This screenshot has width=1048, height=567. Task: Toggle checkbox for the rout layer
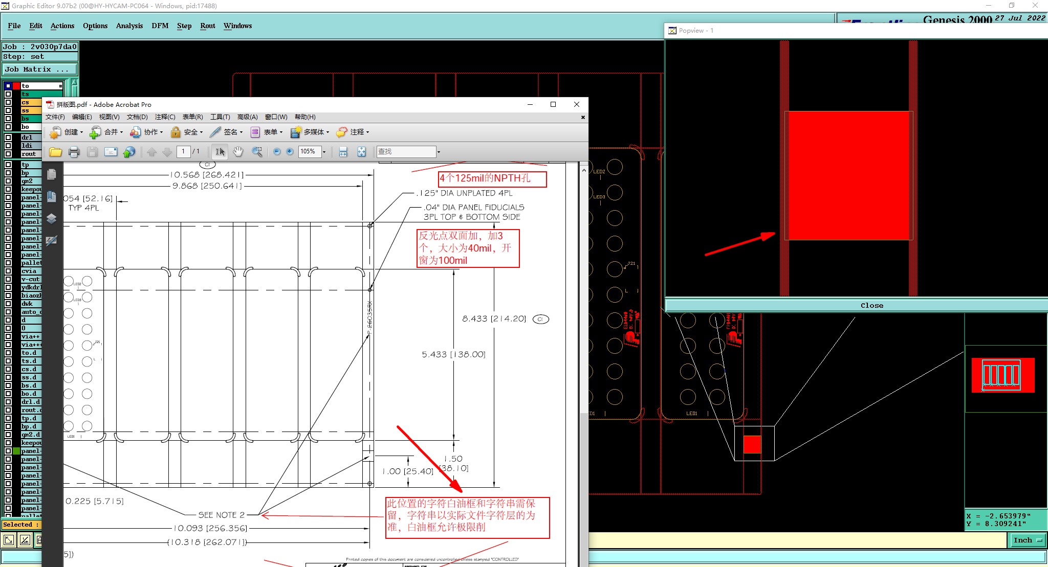click(x=8, y=153)
